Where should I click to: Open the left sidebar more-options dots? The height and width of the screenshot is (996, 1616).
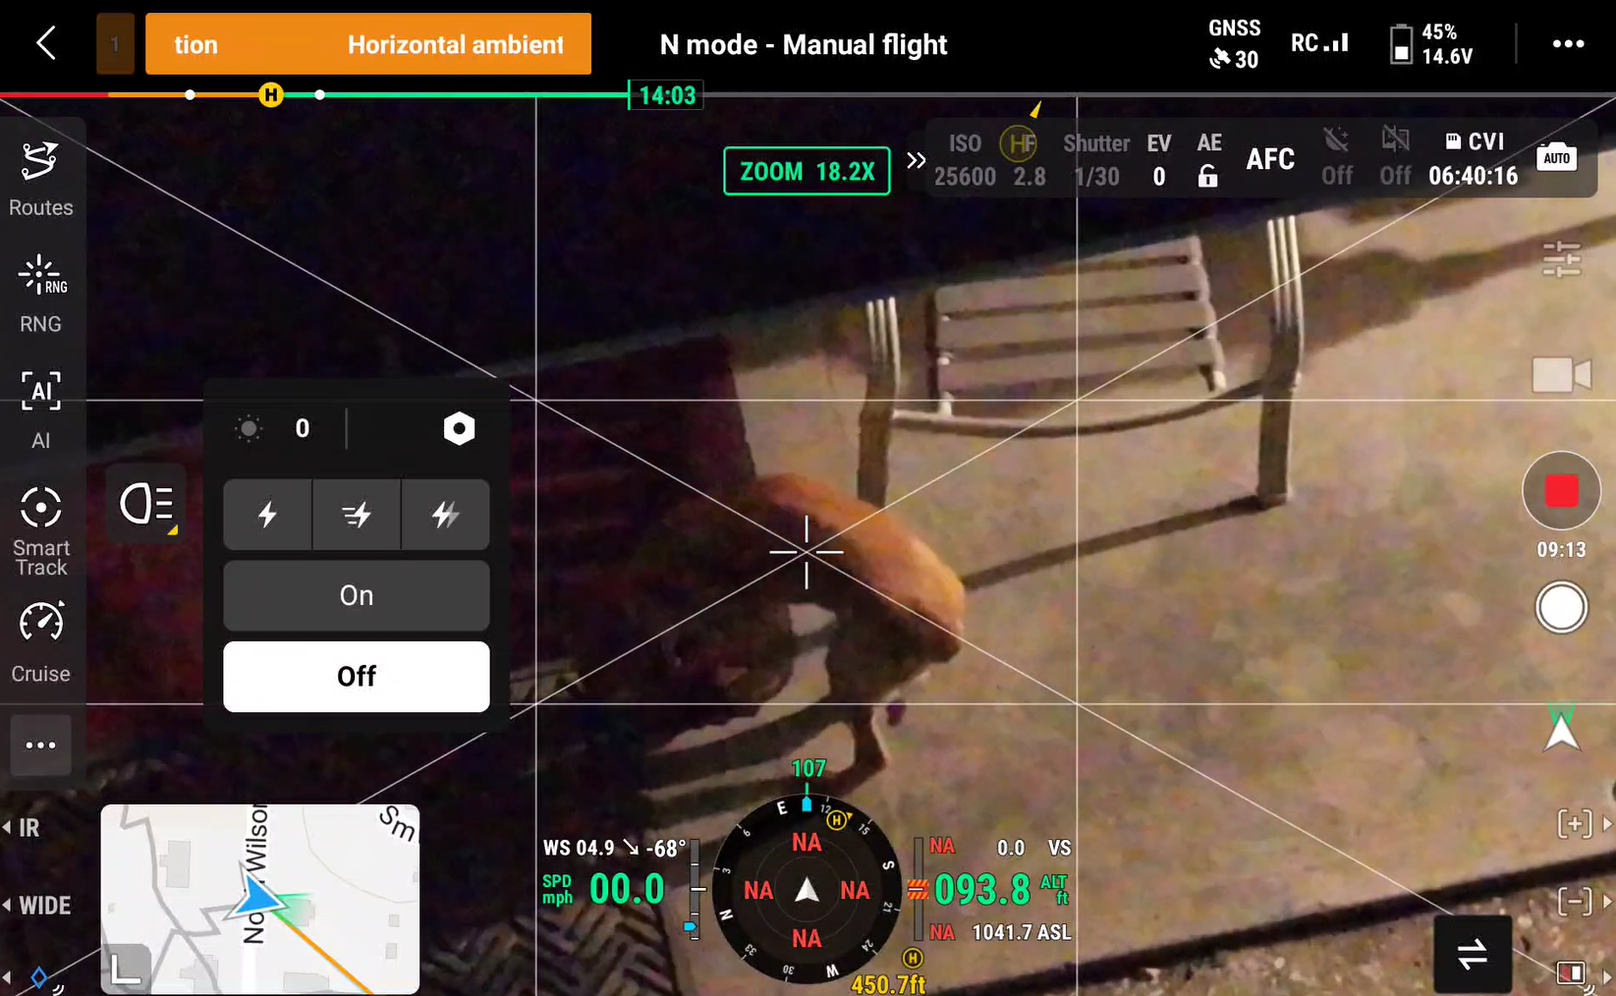click(40, 746)
